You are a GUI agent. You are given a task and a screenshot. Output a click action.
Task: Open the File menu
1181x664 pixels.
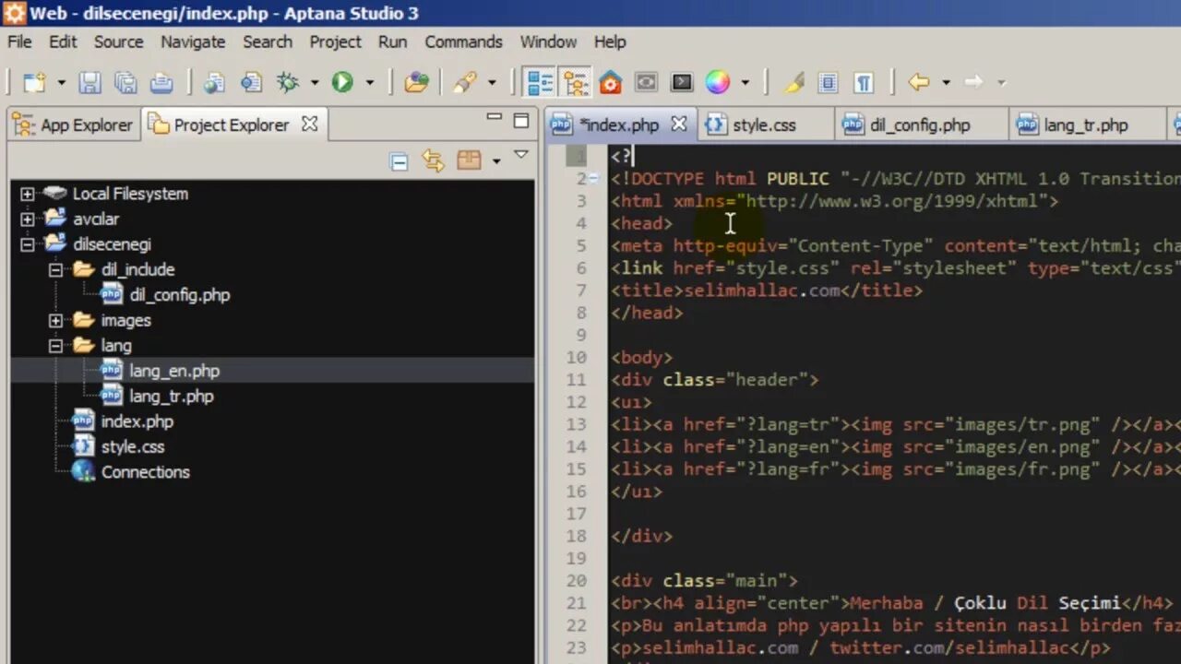coord(19,41)
